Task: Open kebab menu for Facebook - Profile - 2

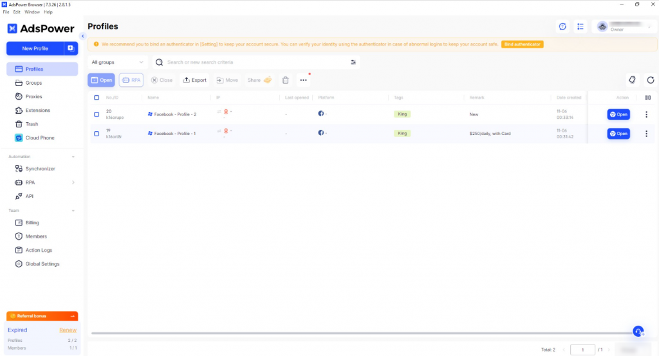Action: click(x=647, y=114)
